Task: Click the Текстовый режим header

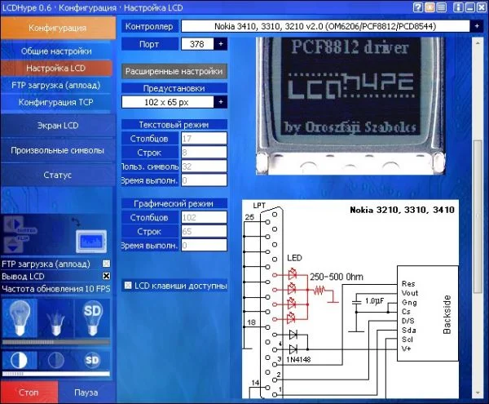Action: click(174, 125)
